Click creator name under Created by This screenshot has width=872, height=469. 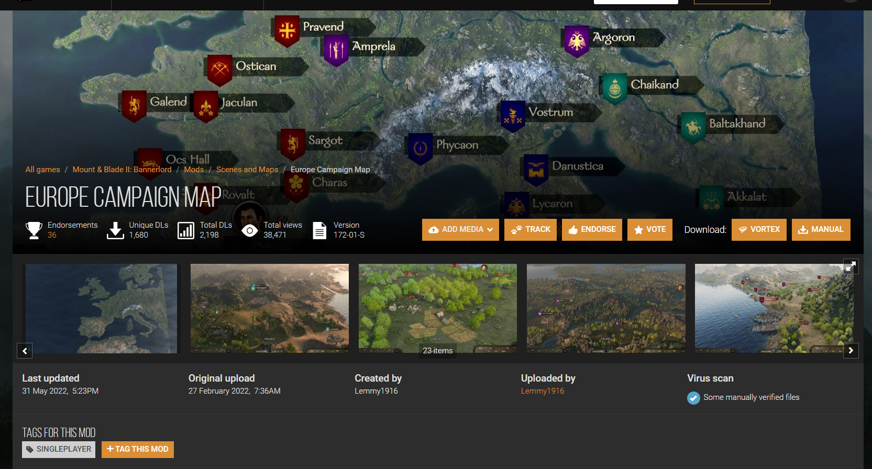click(x=376, y=391)
